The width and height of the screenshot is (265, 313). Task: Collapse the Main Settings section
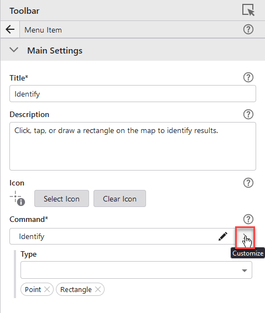pyautogui.click(x=14, y=50)
